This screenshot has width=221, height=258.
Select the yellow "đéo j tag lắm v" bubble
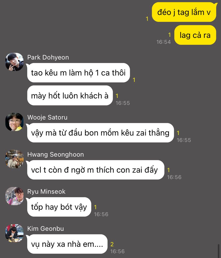(184, 12)
